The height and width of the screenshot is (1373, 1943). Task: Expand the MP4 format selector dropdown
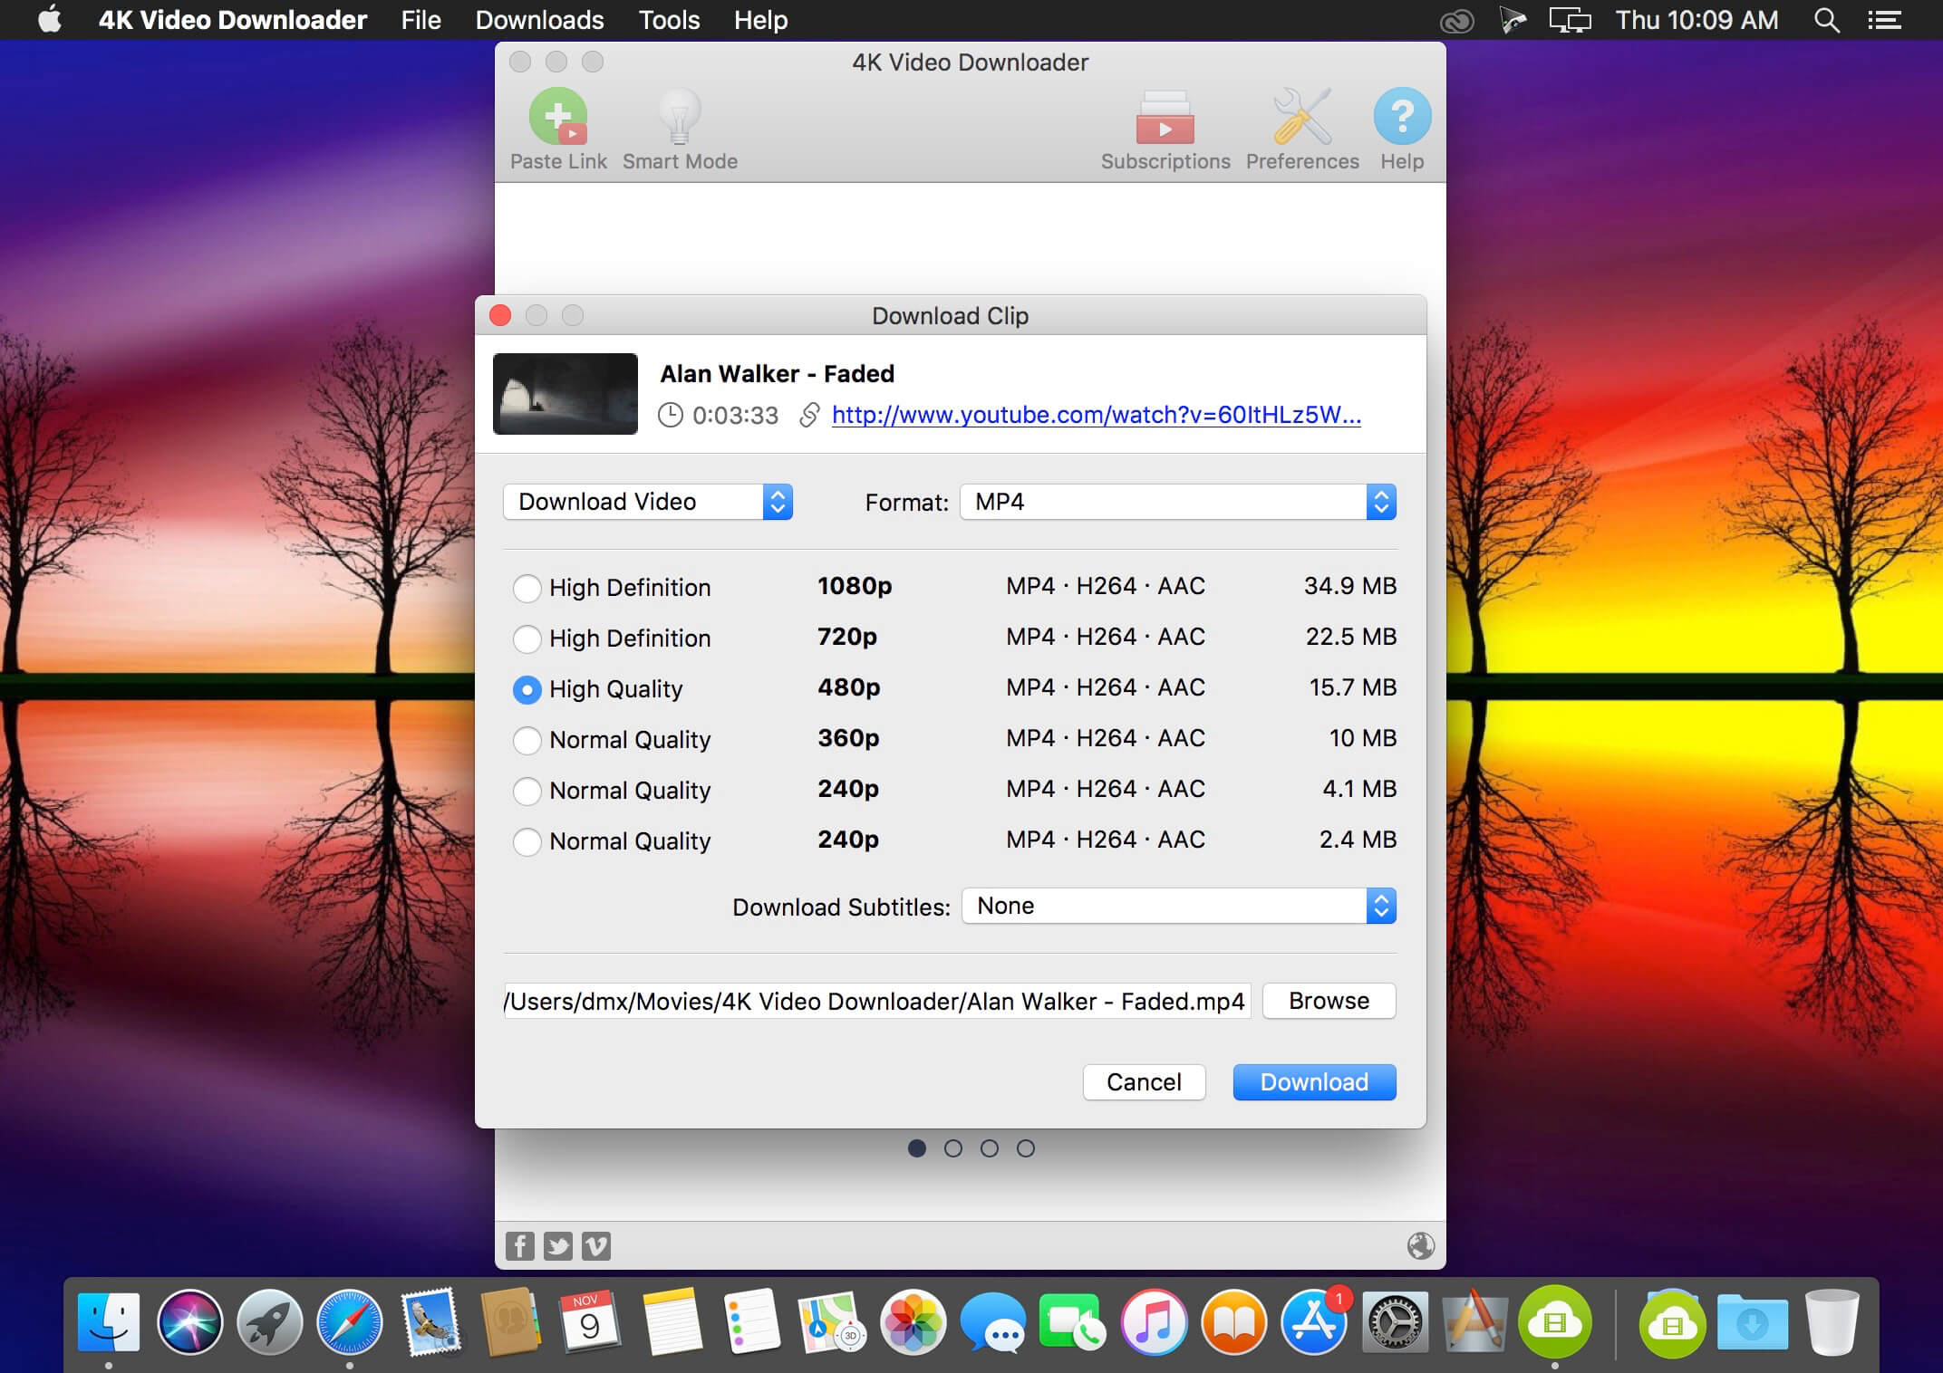point(1379,503)
